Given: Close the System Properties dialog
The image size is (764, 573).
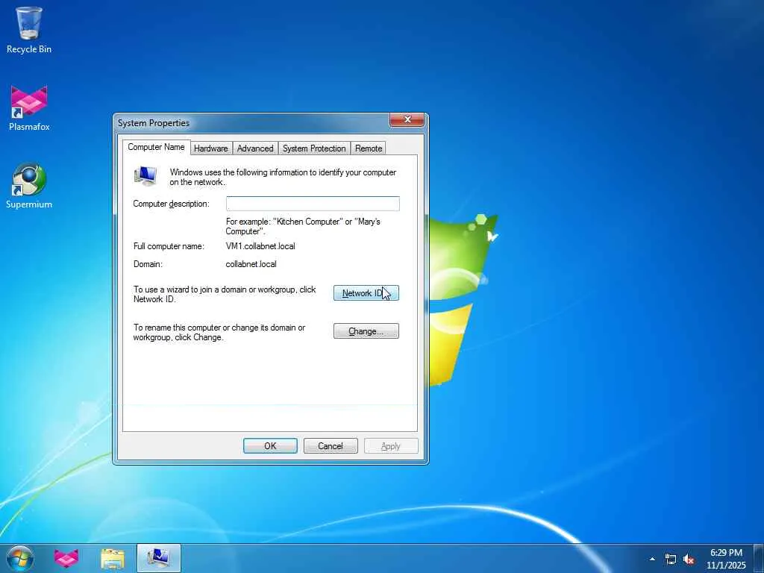Looking at the screenshot, I should tap(407, 120).
